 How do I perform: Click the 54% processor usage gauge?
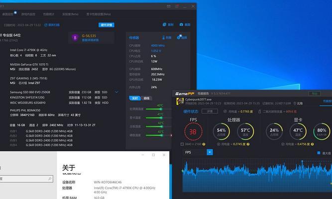[221, 132]
